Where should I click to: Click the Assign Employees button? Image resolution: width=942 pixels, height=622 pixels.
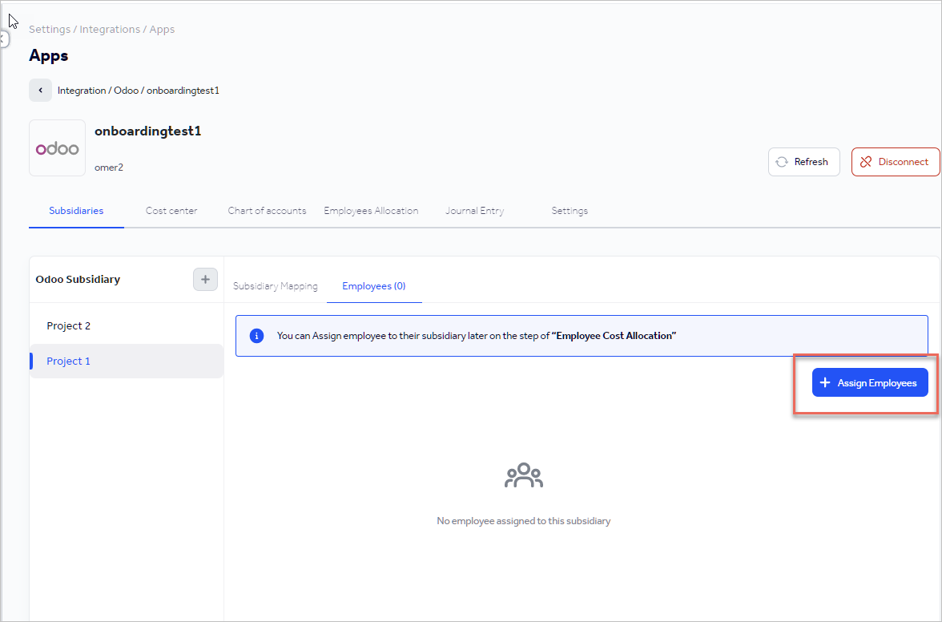click(870, 382)
